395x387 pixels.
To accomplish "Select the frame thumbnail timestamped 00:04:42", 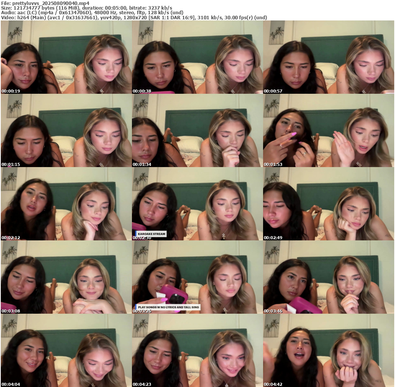I will [x=329, y=350].
